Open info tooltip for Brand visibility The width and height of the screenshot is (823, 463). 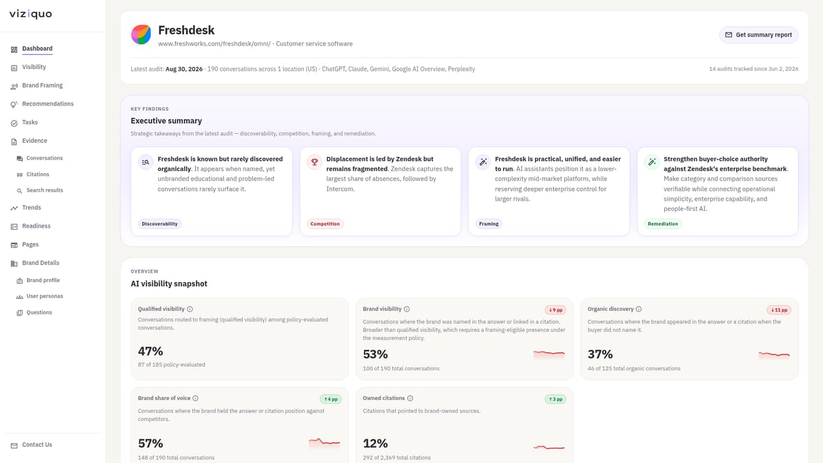[x=407, y=309]
